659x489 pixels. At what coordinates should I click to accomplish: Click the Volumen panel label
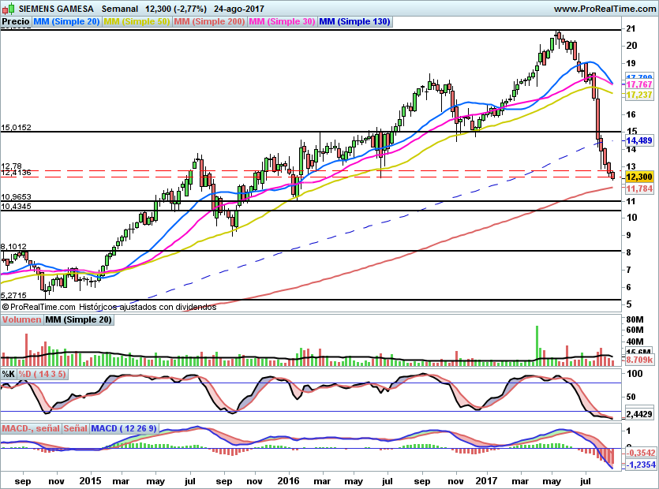pyautogui.click(x=22, y=320)
